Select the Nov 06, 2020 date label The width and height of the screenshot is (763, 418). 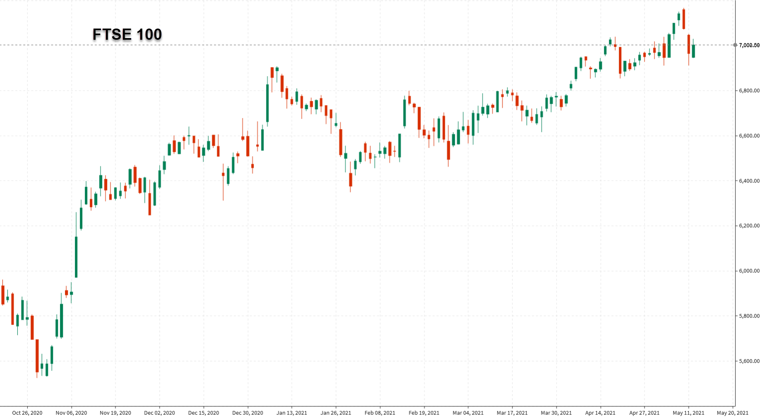click(71, 413)
